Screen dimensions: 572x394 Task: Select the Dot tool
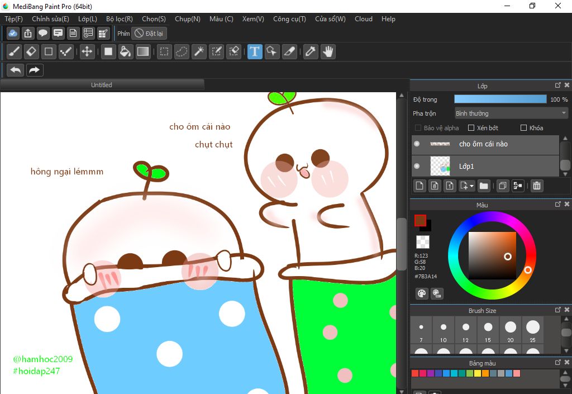click(x=66, y=52)
